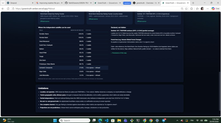The image size is (221, 123).
Task: Close the Improving readme file tab
Action: [x=62, y=3]
